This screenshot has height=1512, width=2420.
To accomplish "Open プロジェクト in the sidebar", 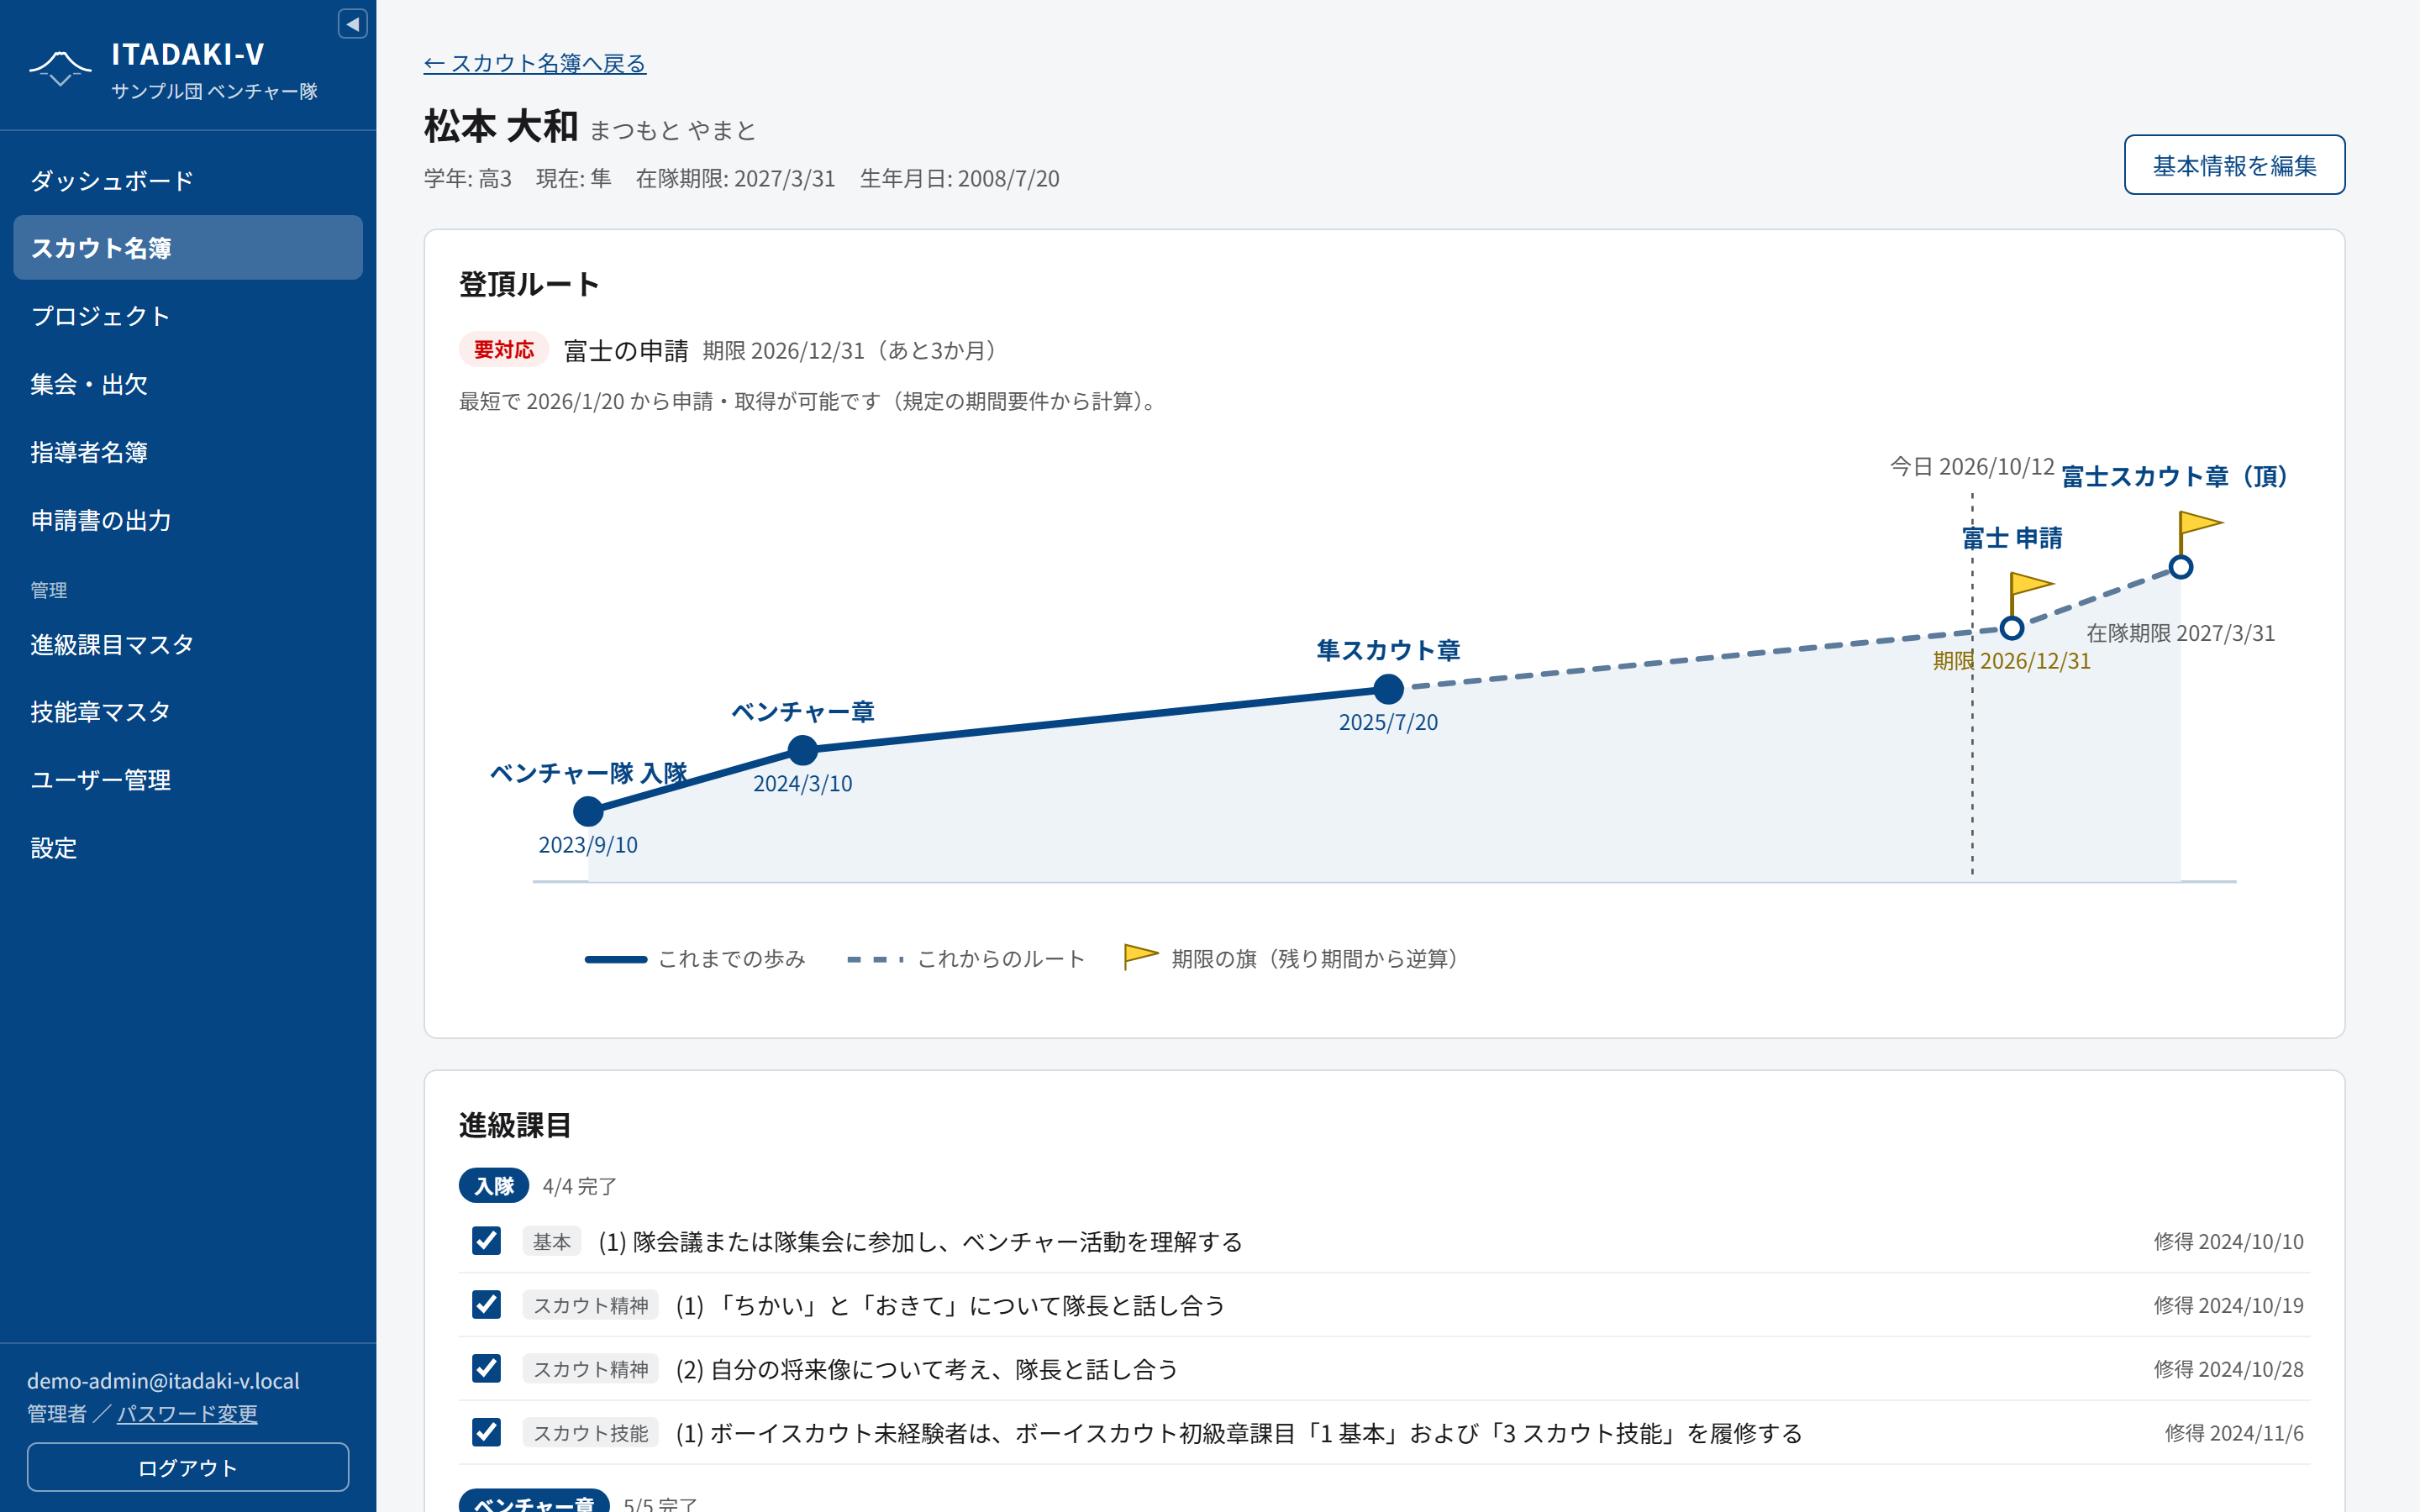I will tap(188, 316).
